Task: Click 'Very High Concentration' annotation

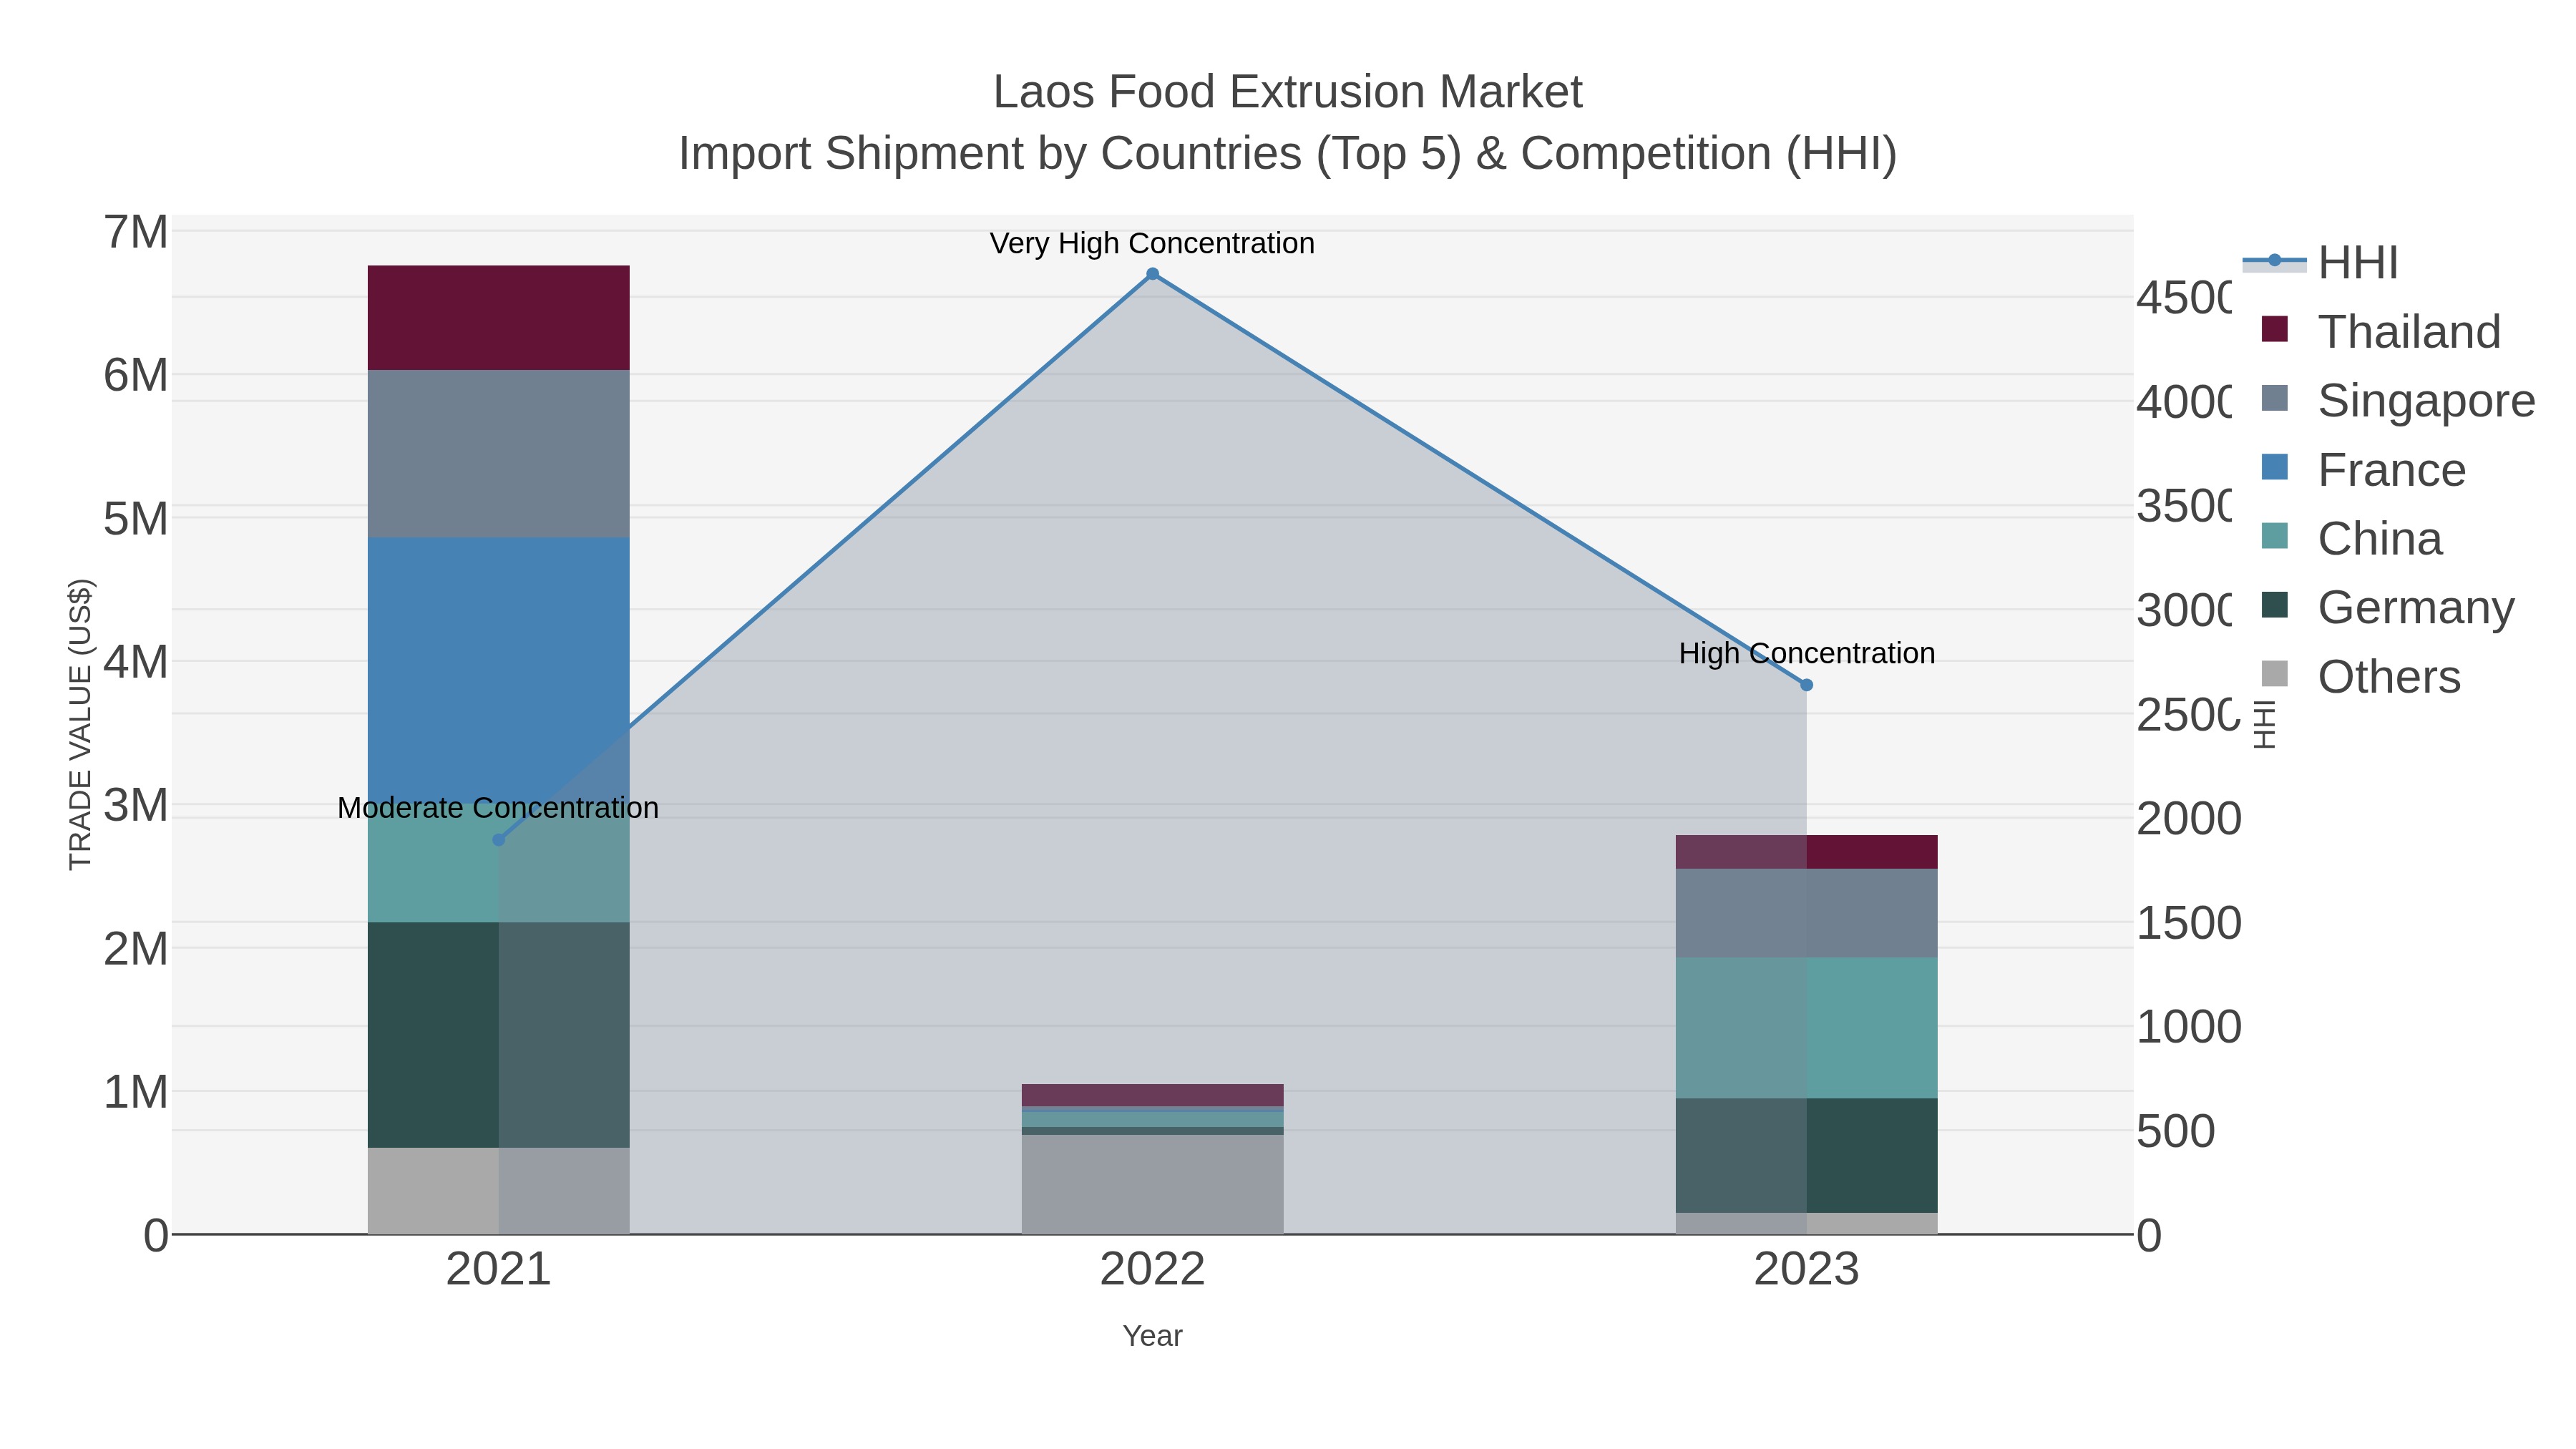Action: point(1152,243)
